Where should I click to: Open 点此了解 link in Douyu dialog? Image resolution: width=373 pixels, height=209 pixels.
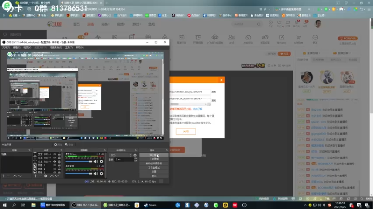click(x=197, y=109)
